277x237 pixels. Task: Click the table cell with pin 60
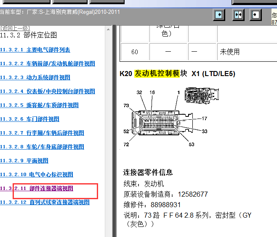(x=134, y=52)
